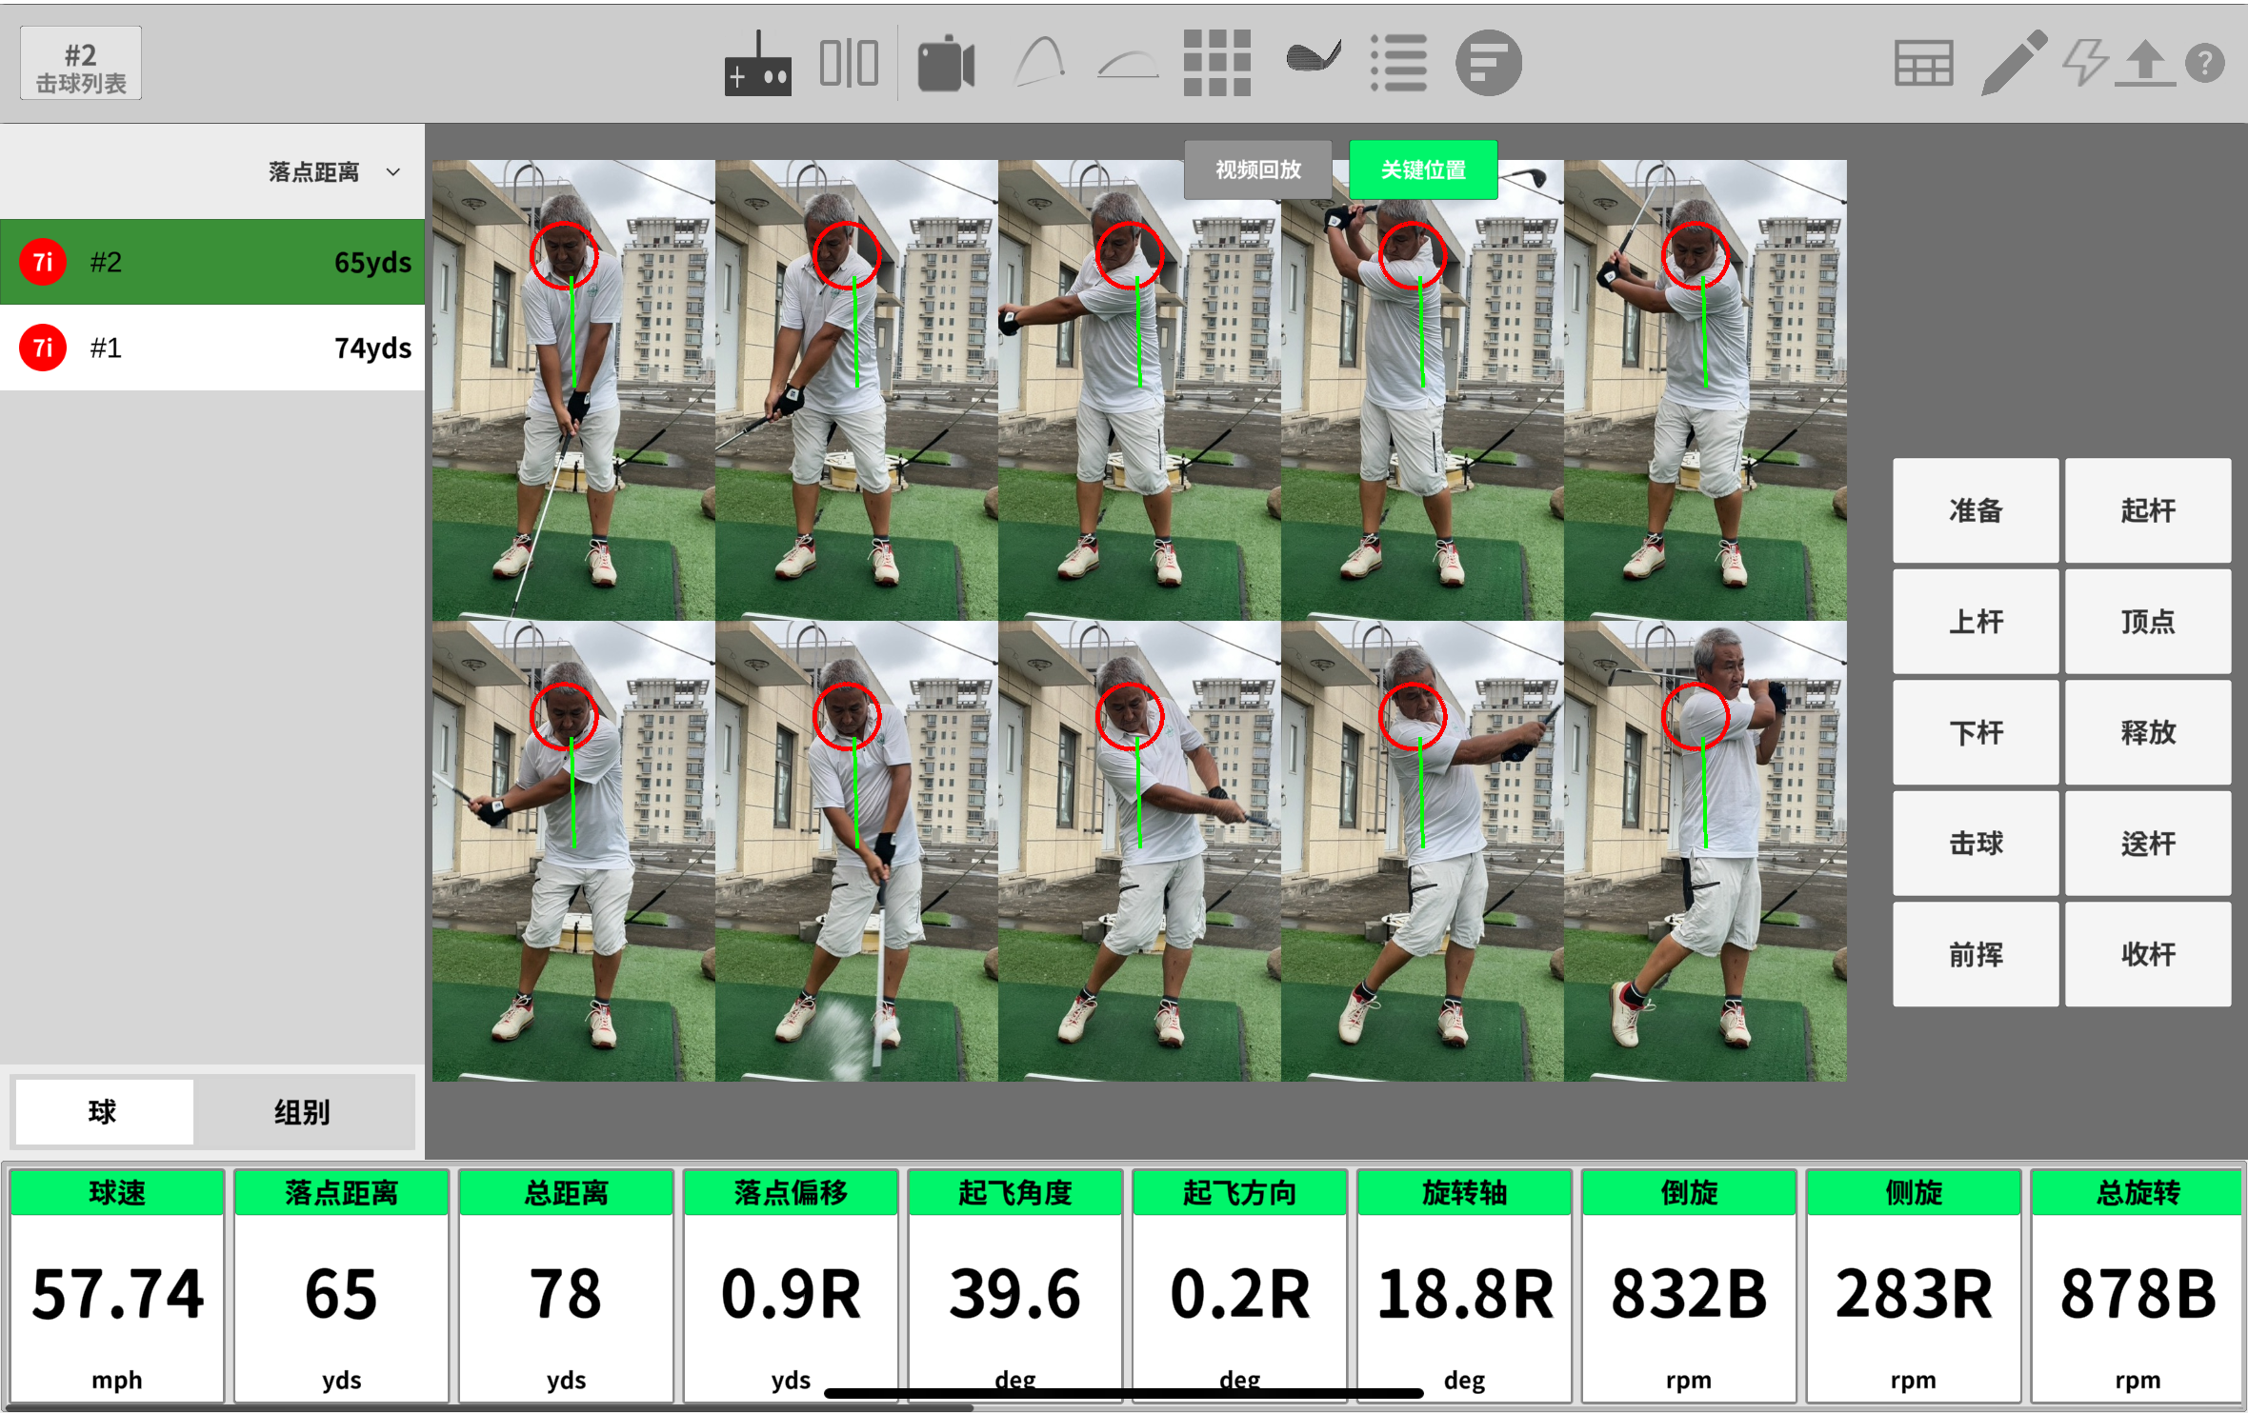Jump to the 释放 release position
Screen dimensions: 2248x1413
[2148, 732]
